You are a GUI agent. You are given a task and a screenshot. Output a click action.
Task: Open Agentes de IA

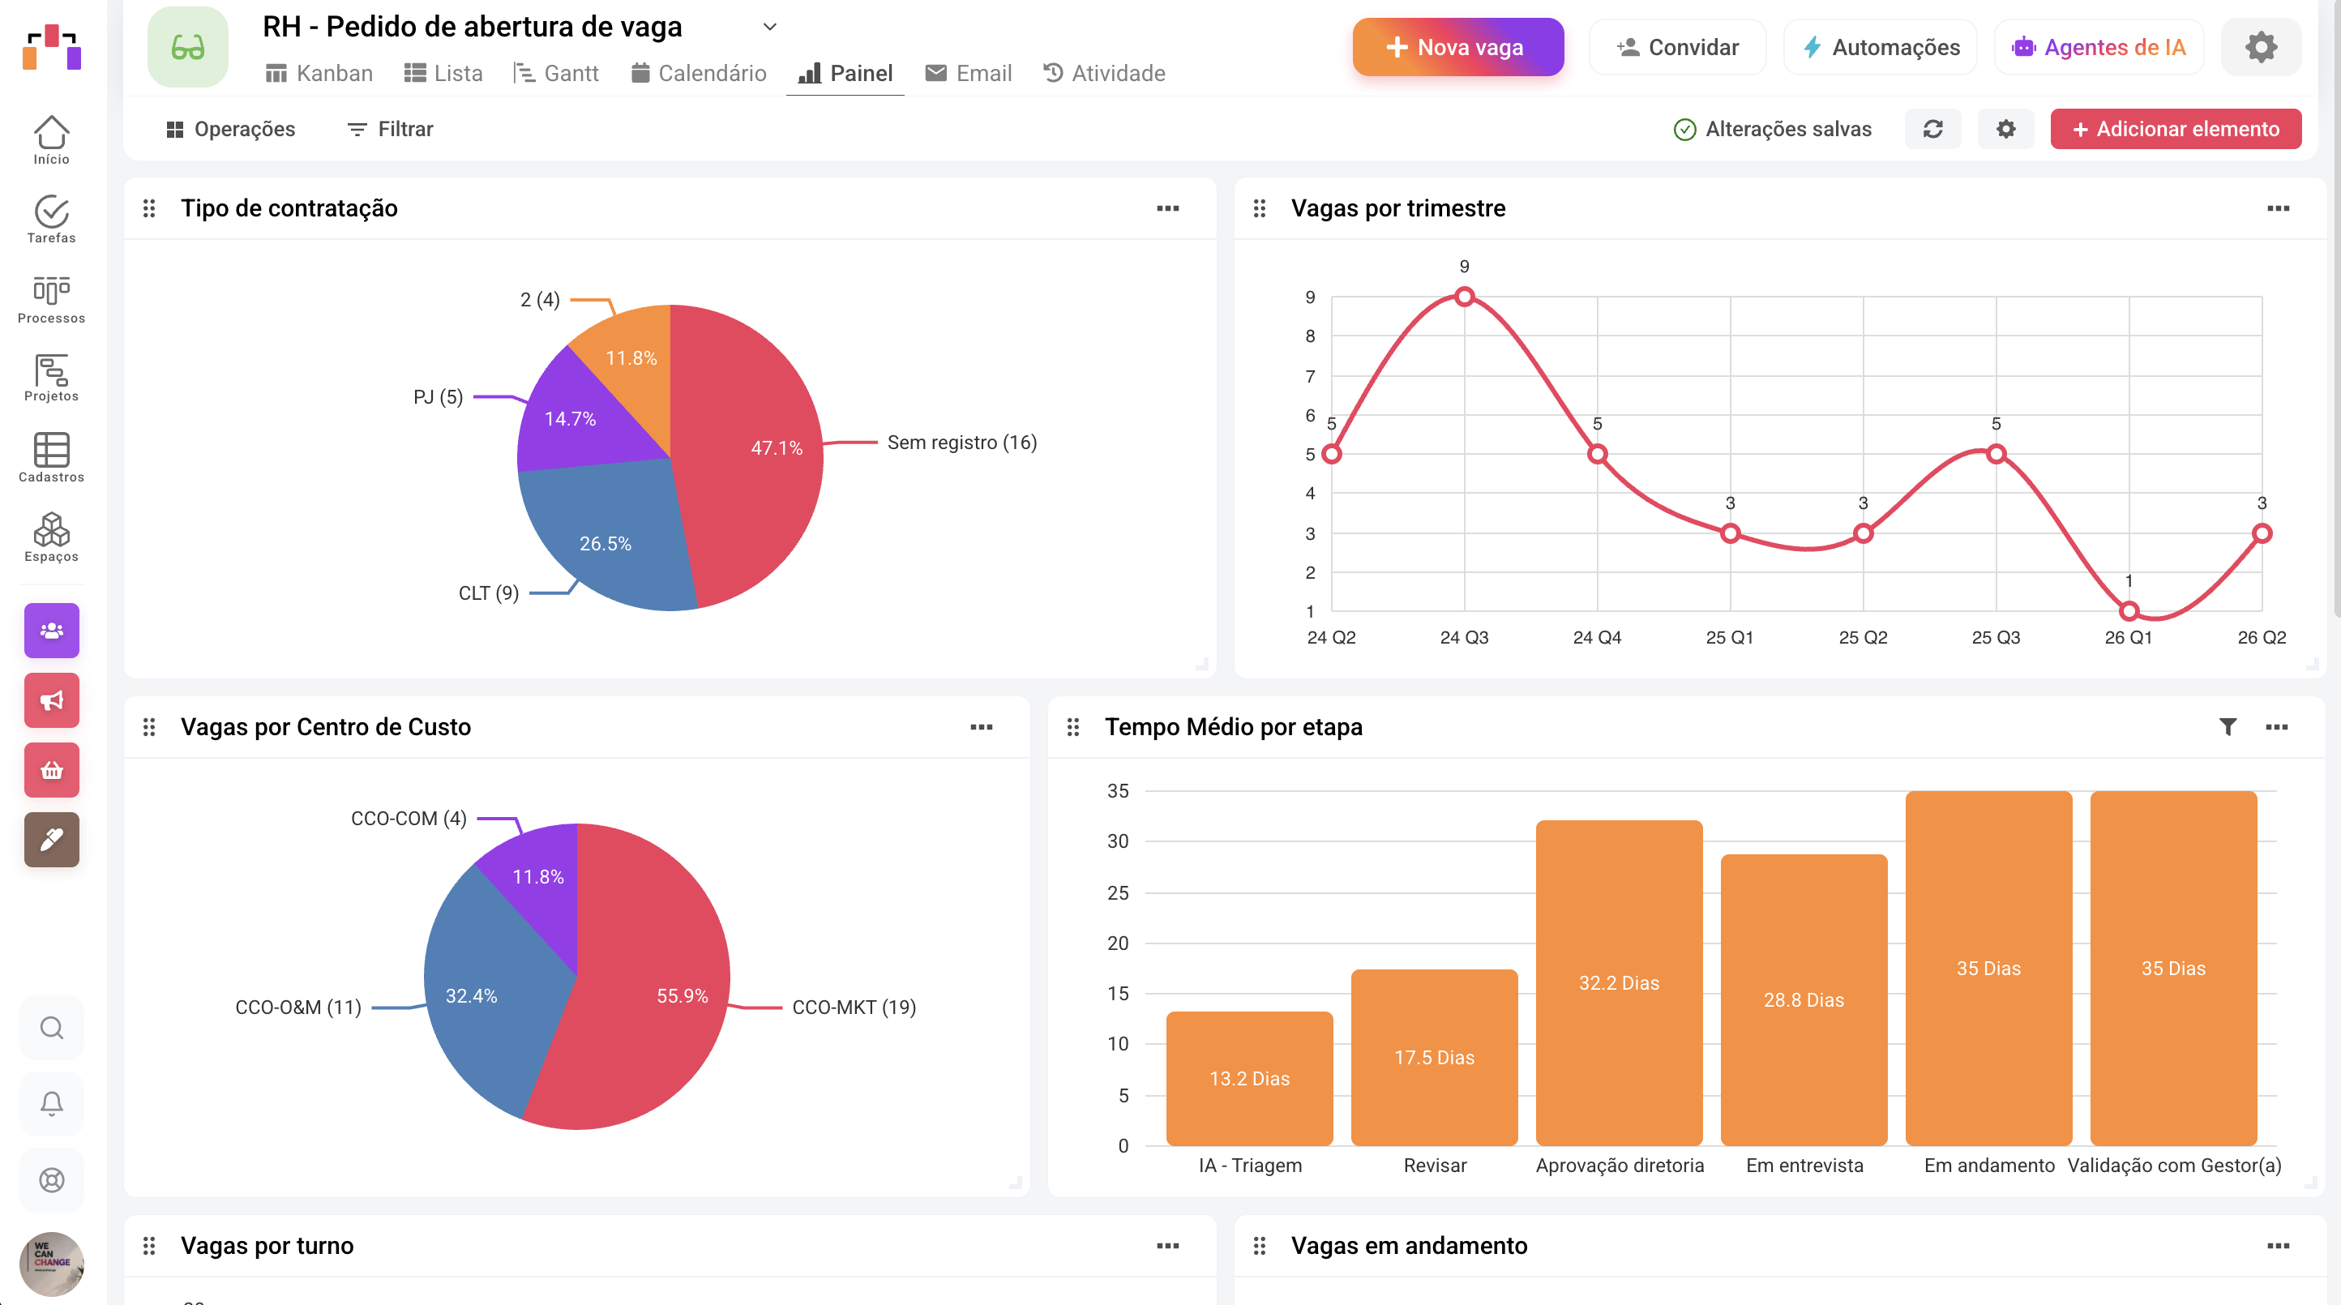(2099, 47)
